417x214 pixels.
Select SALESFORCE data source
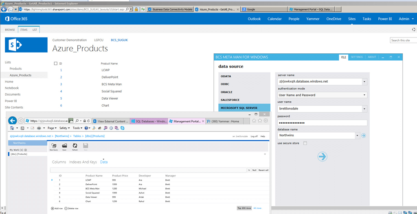pyautogui.click(x=230, y=100)
